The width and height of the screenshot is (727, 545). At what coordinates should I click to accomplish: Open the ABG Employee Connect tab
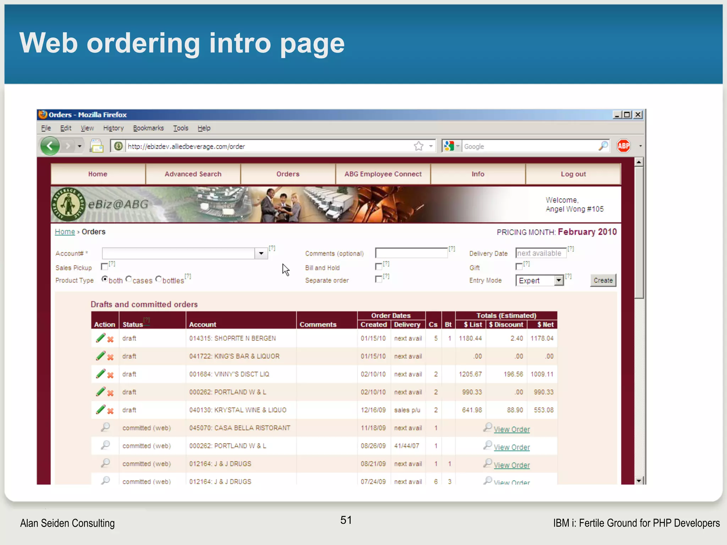383,174
